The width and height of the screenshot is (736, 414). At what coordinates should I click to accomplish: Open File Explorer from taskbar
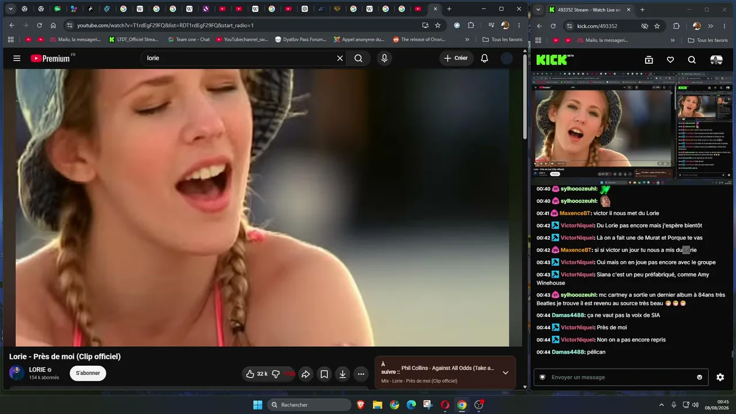pyautogui.click(x=377, y=405)
